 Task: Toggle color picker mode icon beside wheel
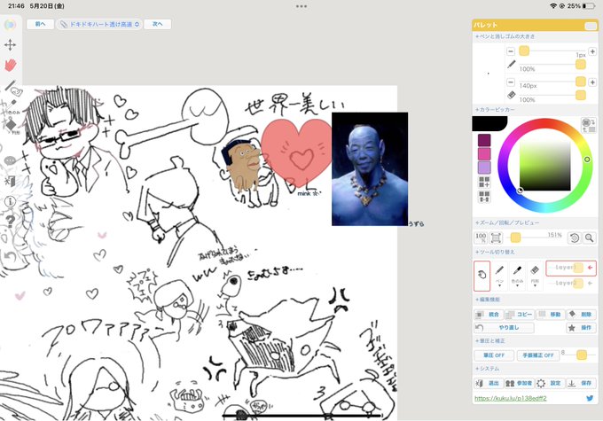[589, 125]
